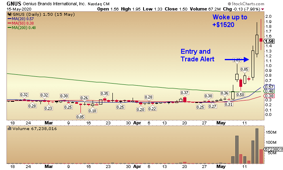Click the 67238016 volume axis tag
This screenshot has width=283, height=170.
[x=273, y=149]
